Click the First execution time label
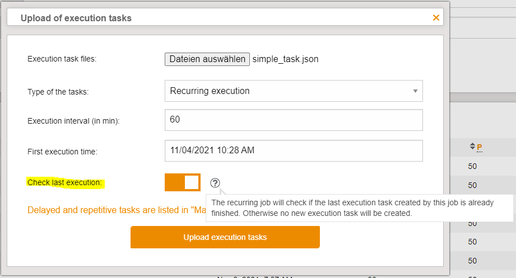Image resolution: width=516 pixels, height=278 pixels. (x=62, y=151)
